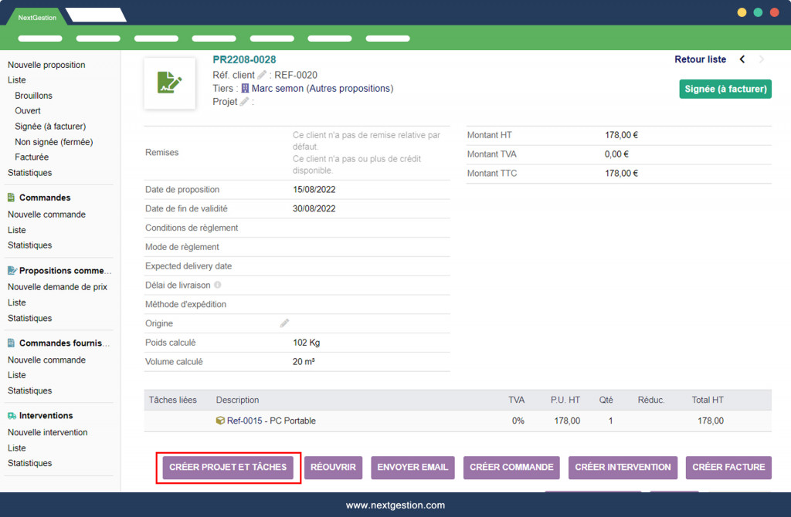Click the Interventions truck icon in sidebar
The height and width of the screenshot is (517, 791).
click(12, 415)
